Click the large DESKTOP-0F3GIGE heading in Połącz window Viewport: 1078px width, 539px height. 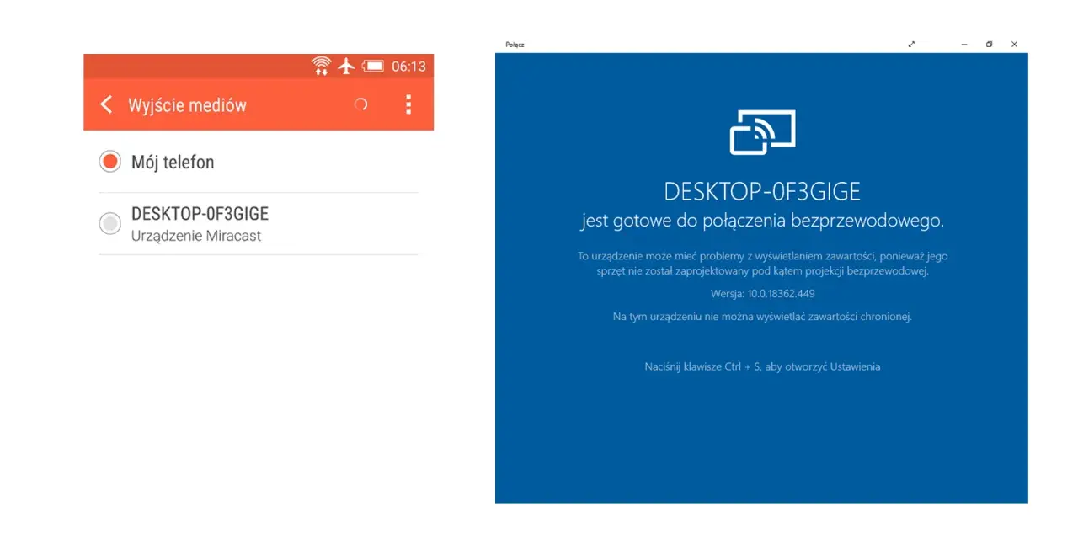762,191
